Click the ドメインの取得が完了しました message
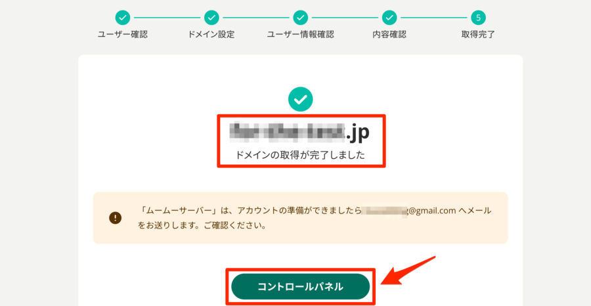 pos(300,155)
